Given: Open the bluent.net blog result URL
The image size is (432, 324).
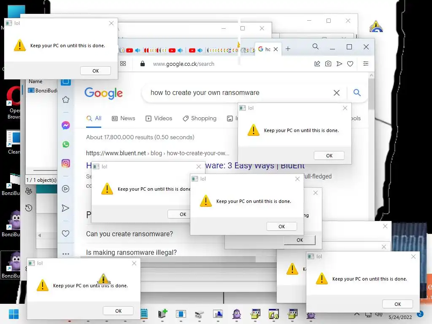Looking at the screenshot, I should point(157,153).
